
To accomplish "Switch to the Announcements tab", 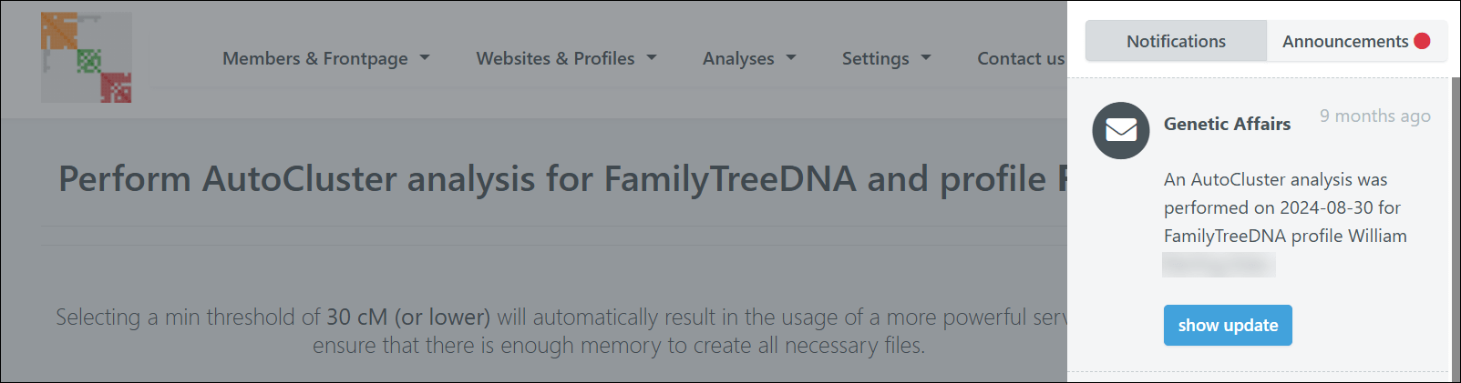I will click(x=1344, y=41).
